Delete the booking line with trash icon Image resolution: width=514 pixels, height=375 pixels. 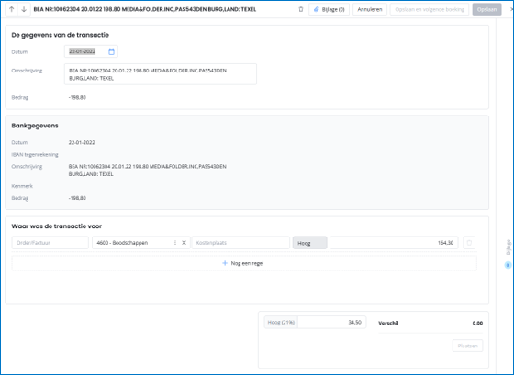pos(469,243)
